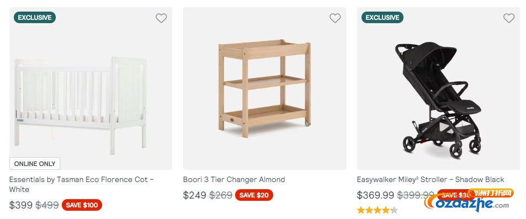The image size is (526, 219).
Task: Favorite the Tasman Eco Florence Cot
Action: [161, 18]
